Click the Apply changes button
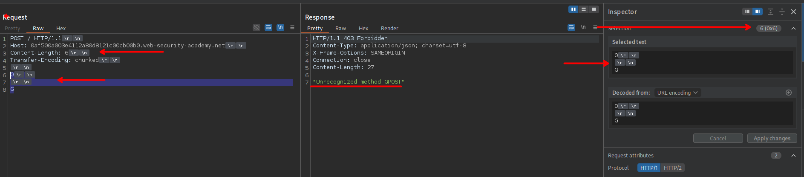The image size is (804, 177). 772,138
